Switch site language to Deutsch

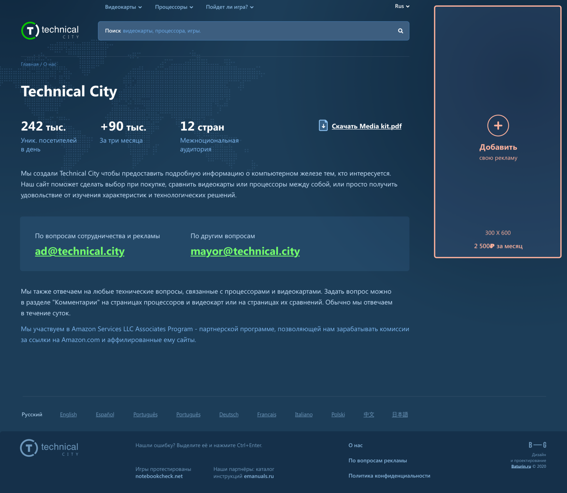coord(229,414)
